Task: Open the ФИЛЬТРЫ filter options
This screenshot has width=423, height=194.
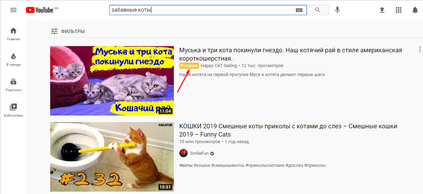Action: tap(68, 31)
